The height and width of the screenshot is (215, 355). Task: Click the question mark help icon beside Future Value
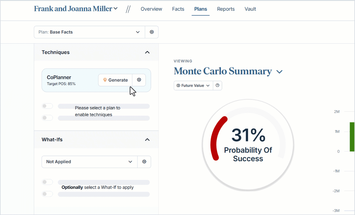coord(217,85)
